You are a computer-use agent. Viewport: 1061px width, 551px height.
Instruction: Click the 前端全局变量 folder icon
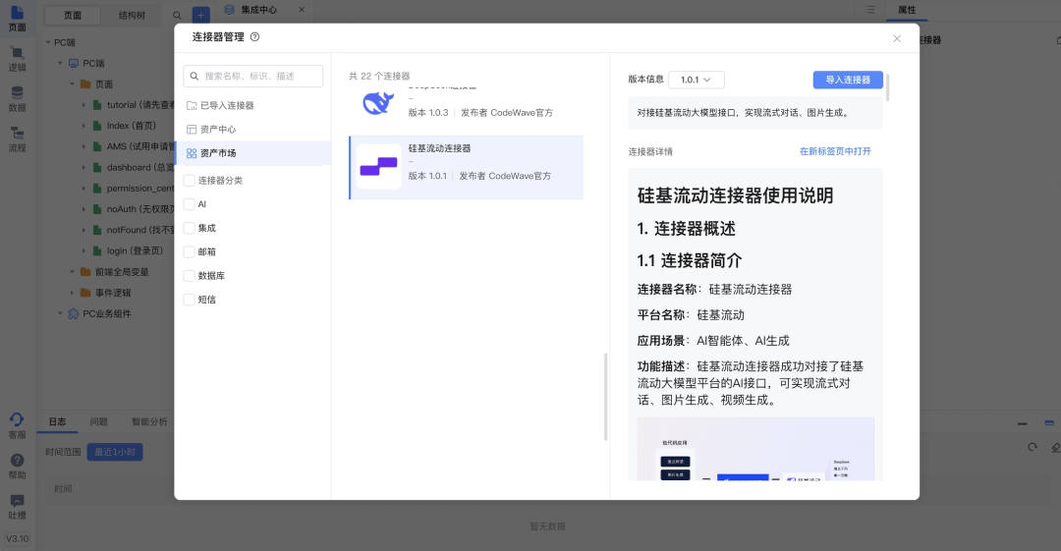tap(85, 271)
